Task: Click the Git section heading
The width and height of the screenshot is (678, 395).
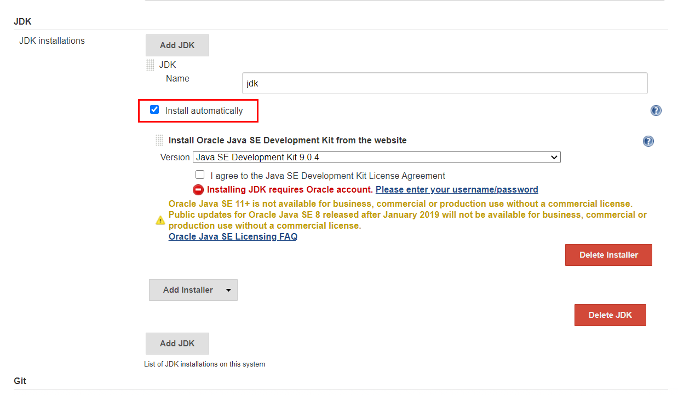Action: [x=20, y=381]
